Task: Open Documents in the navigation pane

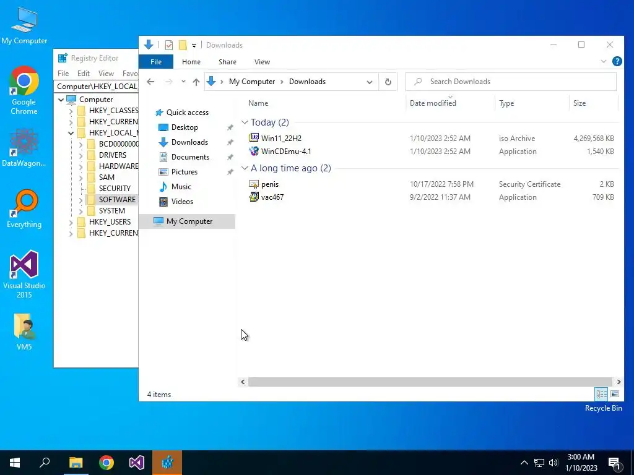Action: point(190,156)
